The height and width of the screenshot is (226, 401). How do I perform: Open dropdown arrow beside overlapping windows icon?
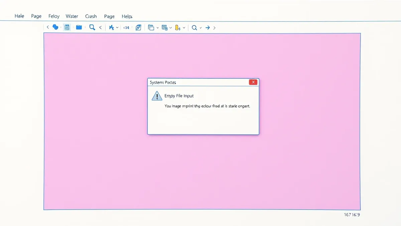coord(157,28)
